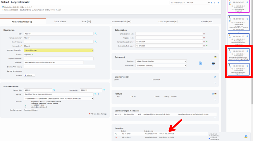Click search icon beside Partner-Nr. field
253x141 pixels.
[x=104, y=90]
